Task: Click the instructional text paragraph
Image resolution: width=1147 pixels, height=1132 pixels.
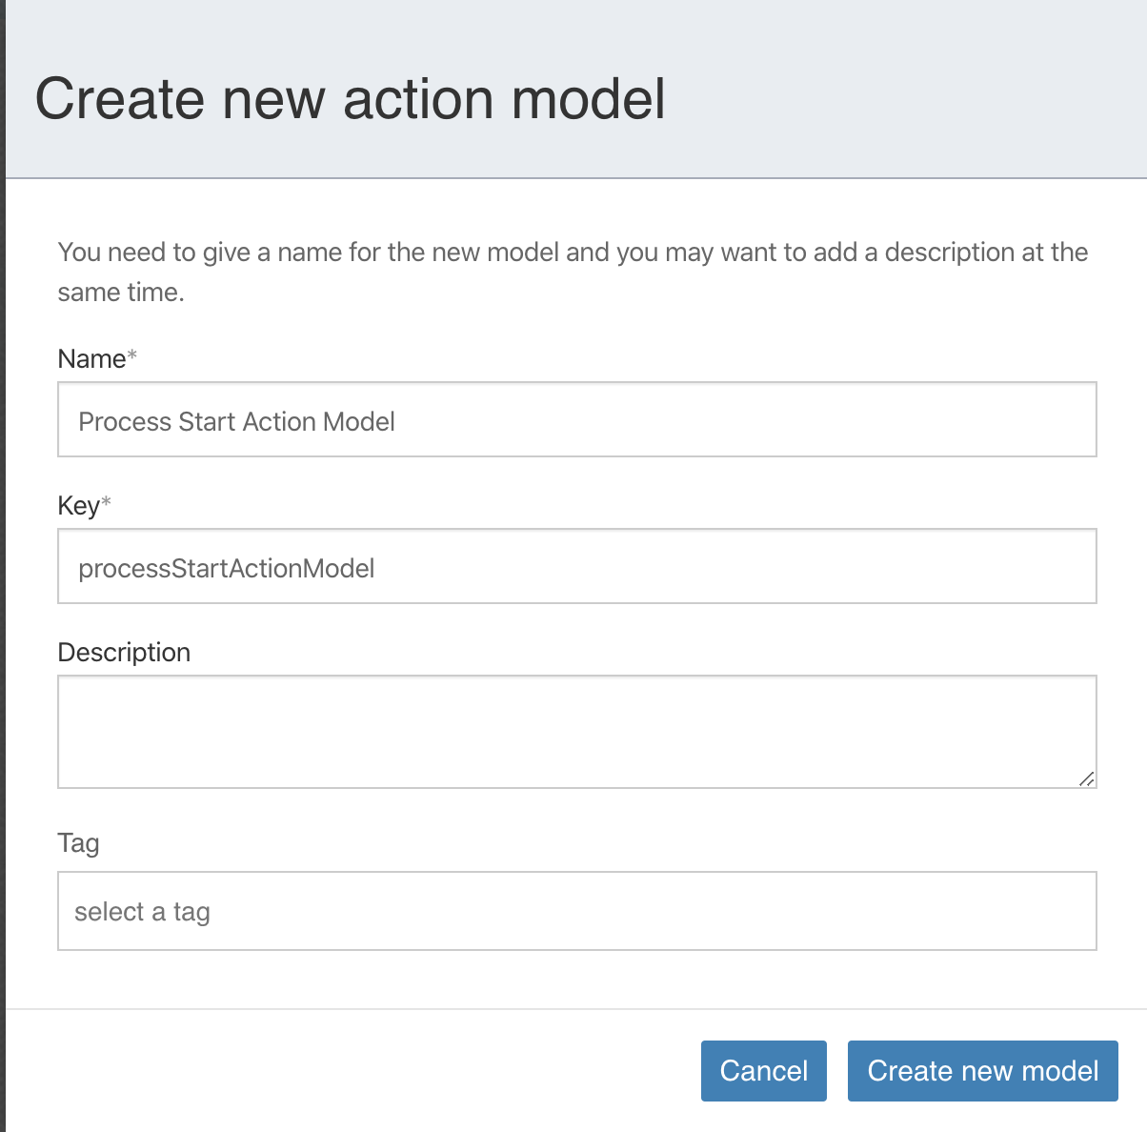Action: (572, 272)
